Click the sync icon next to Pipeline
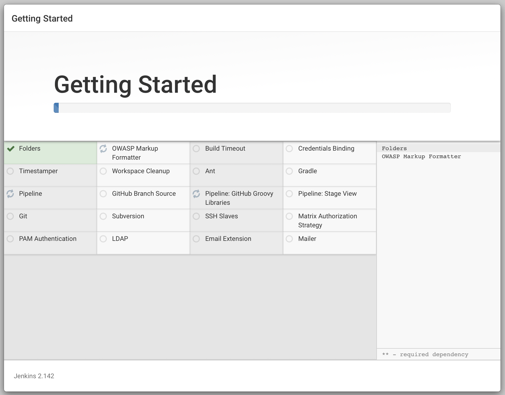This screenshot has width=505, height=395. [x=10, y=194]
